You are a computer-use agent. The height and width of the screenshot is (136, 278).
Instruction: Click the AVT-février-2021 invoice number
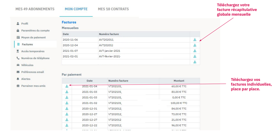pyautogui.click(x=110, y=57)
